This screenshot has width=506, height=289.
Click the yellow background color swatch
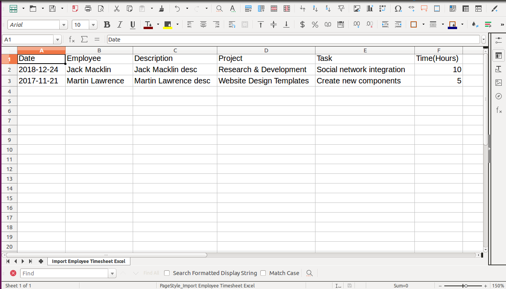[x=168, y=25]
